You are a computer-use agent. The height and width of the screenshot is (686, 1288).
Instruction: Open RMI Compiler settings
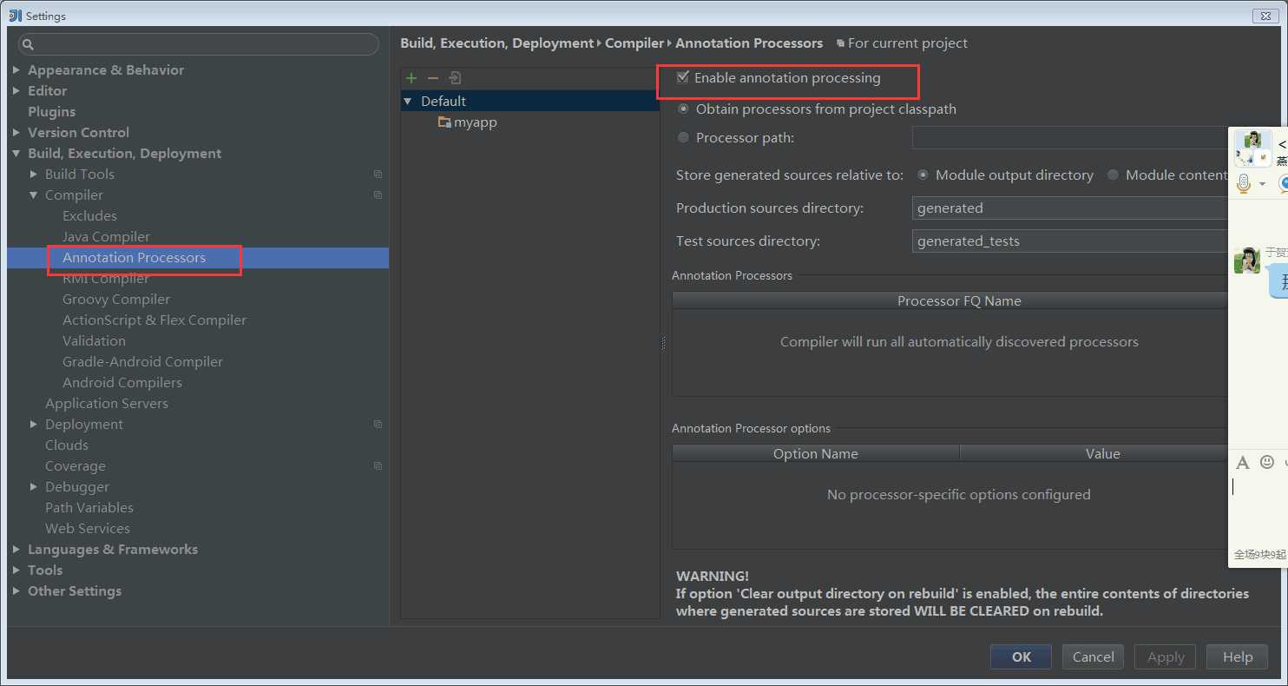[x=106, y=279]
